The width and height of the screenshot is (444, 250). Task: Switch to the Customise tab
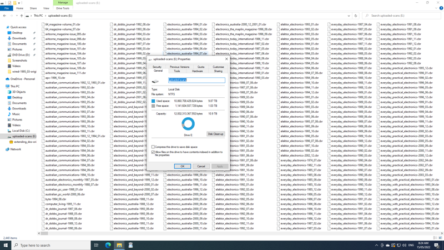[x=218, y=67]
